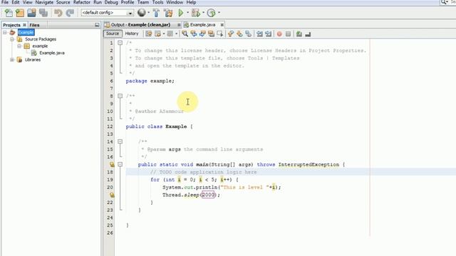Toggle Rectangular Selection mode
456x256 pixels.
[220, 34]
